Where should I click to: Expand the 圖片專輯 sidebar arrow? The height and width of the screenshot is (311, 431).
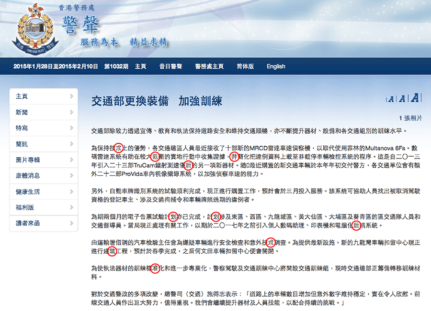pos(73,160)
